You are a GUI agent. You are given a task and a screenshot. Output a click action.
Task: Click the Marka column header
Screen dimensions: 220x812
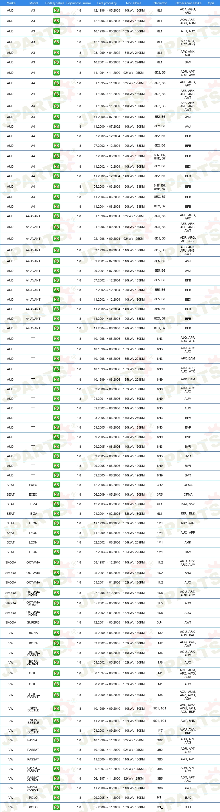pos(11,3)
